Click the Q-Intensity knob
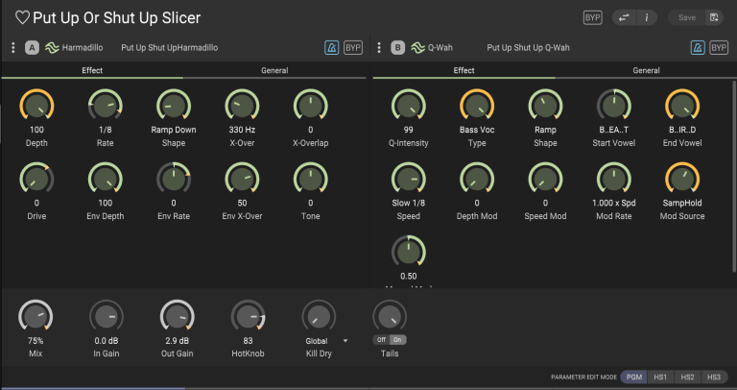737x390 pixels. pos(409,106)
